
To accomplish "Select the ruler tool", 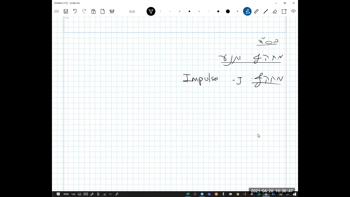I will 256,11.
